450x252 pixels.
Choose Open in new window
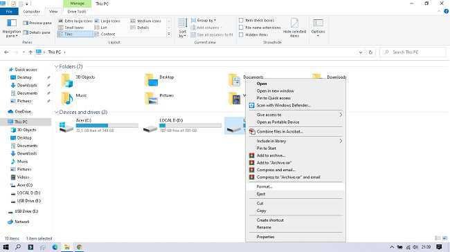click(296, 90)
